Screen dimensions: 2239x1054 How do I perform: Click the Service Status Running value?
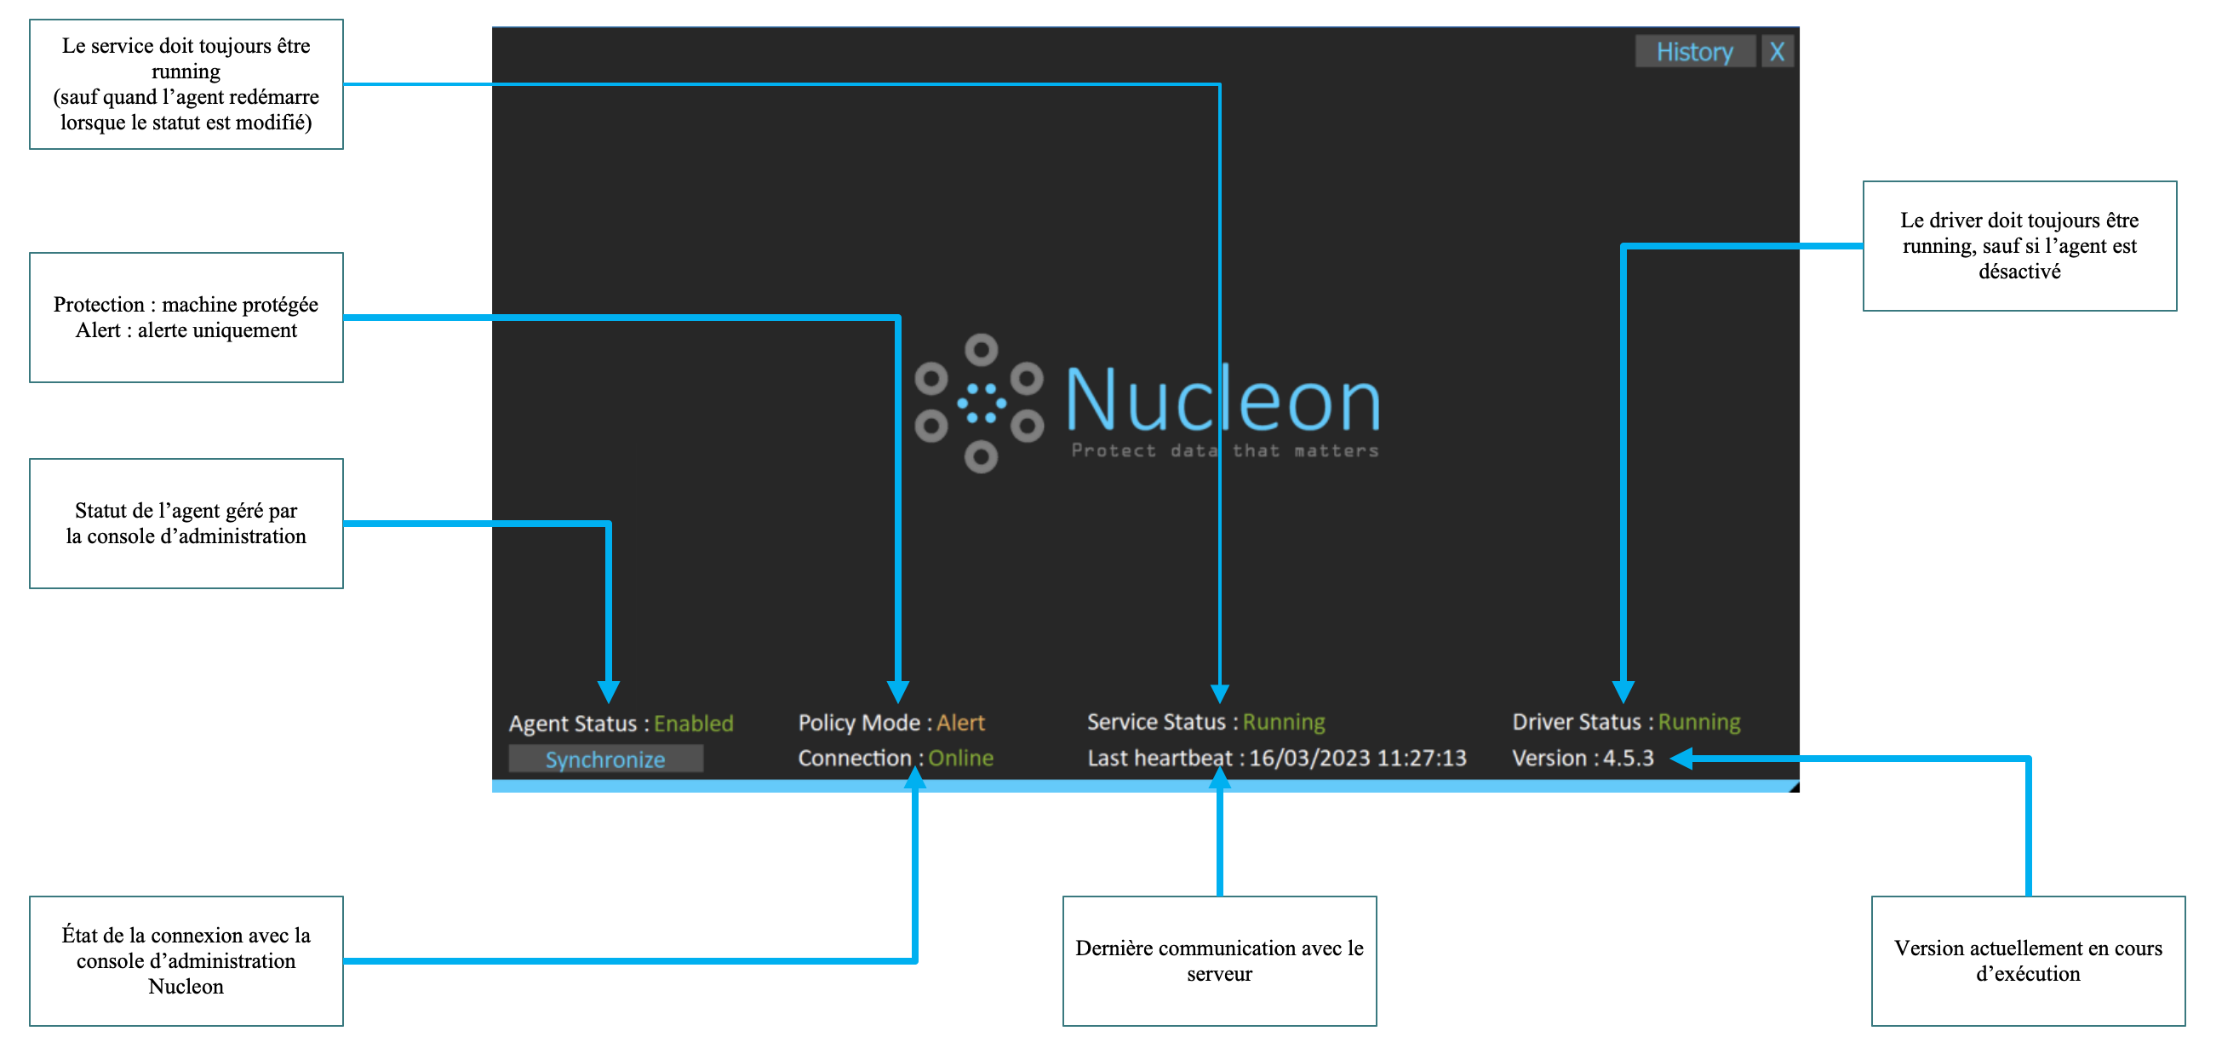click(x=1283, y=721)
